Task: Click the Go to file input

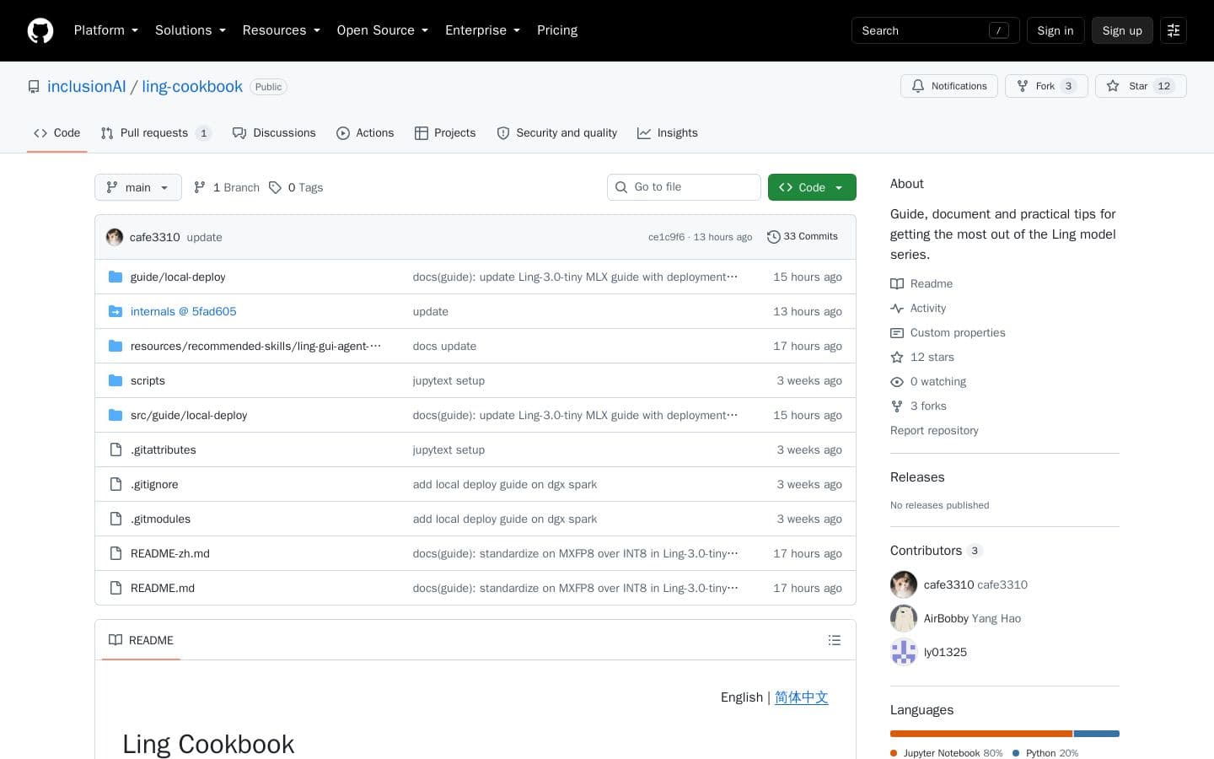Action: 684,187
